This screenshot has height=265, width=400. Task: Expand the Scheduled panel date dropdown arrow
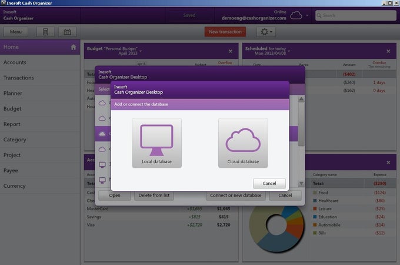tap(289, 51)
